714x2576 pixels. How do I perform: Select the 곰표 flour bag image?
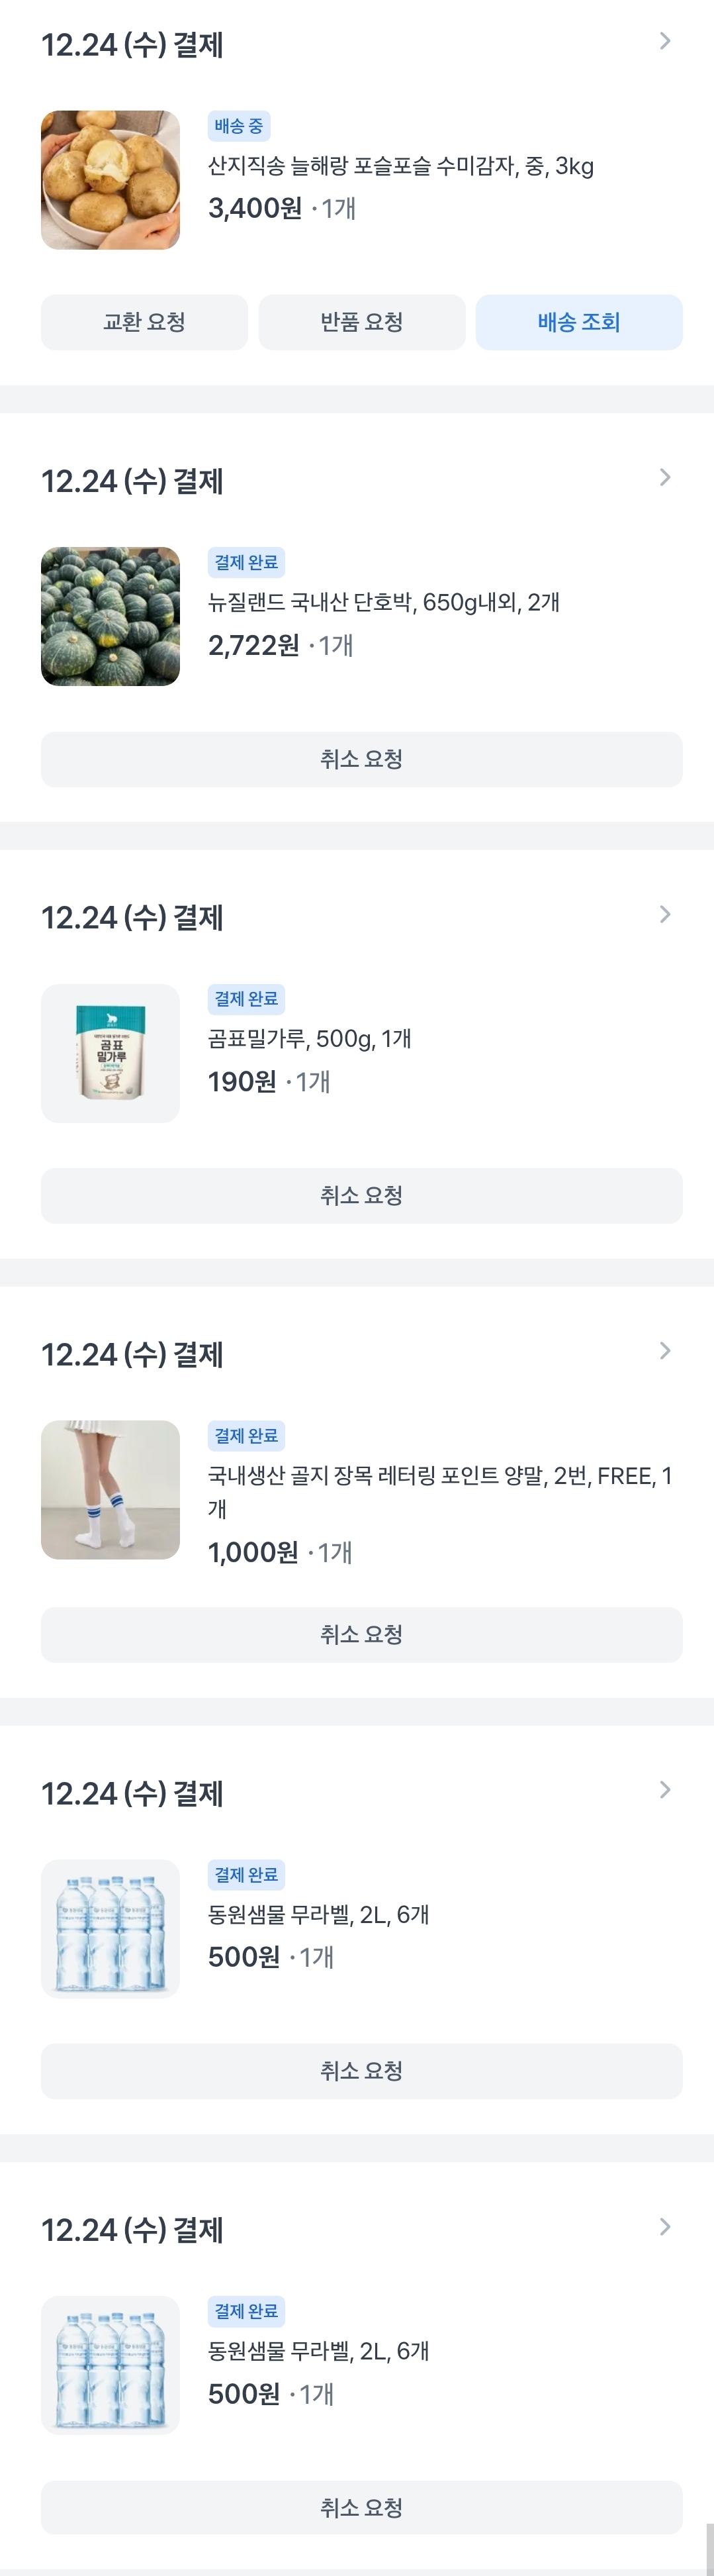point(111,1053)
